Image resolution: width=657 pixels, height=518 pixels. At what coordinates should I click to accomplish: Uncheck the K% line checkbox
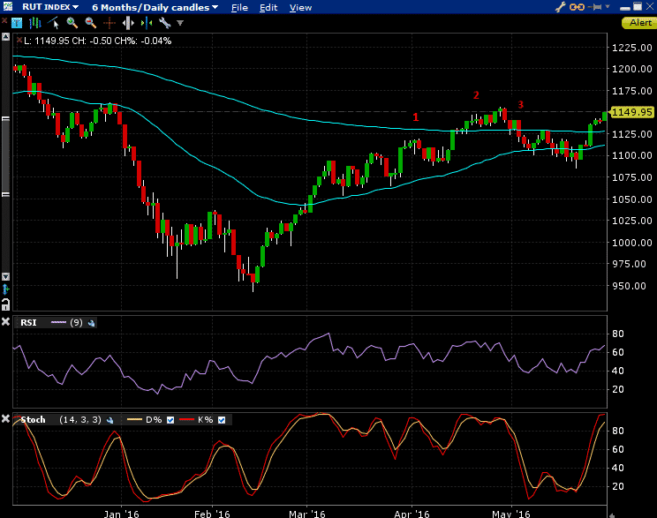pos(222,420)
